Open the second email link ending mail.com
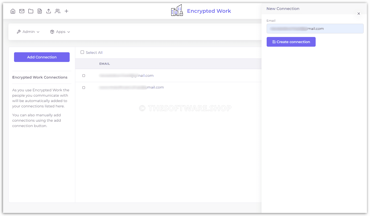The image size is (370, 216). coord(131,87)
